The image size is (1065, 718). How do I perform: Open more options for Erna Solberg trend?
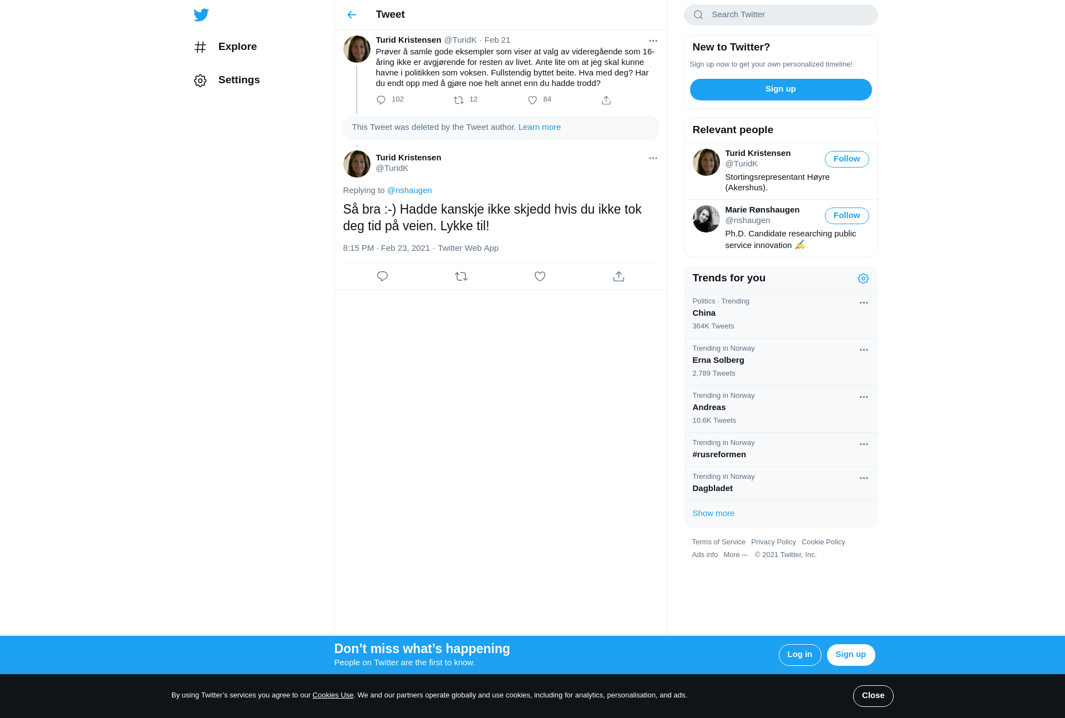[864, 350]
